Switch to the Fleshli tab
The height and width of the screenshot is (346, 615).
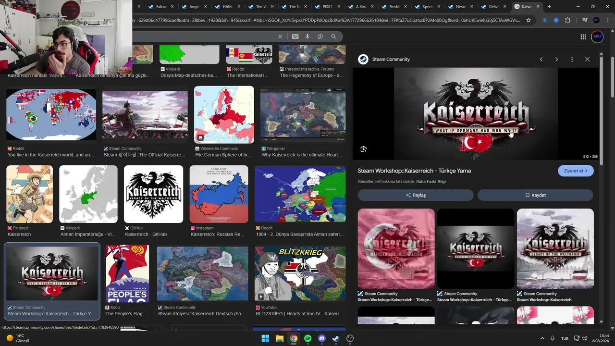coord(393,7)
